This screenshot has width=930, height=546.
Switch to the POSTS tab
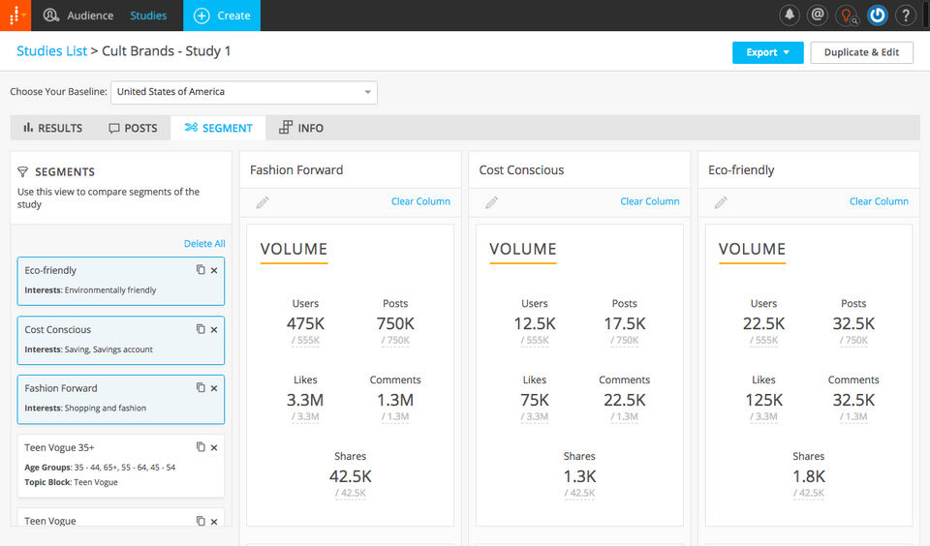[133, 128]
